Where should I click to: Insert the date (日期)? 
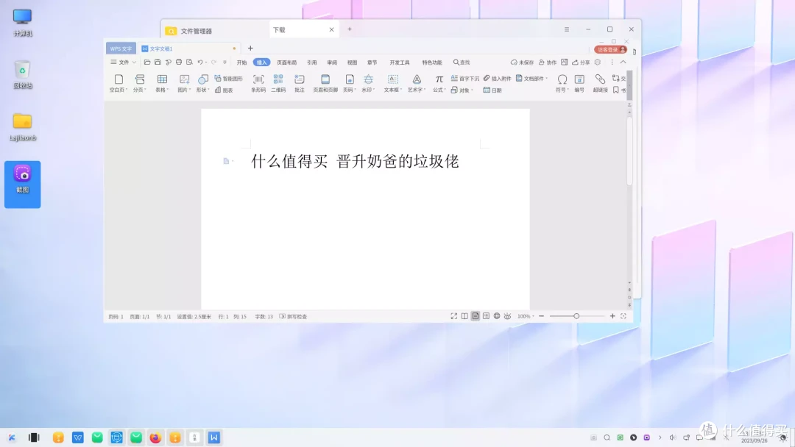pyautogui.click(x=492, y=90)
